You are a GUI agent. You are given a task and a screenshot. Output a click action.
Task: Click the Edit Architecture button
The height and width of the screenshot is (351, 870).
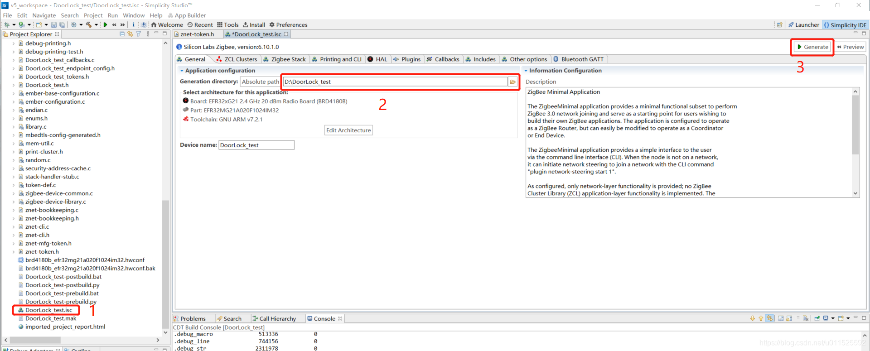(348, 130)
